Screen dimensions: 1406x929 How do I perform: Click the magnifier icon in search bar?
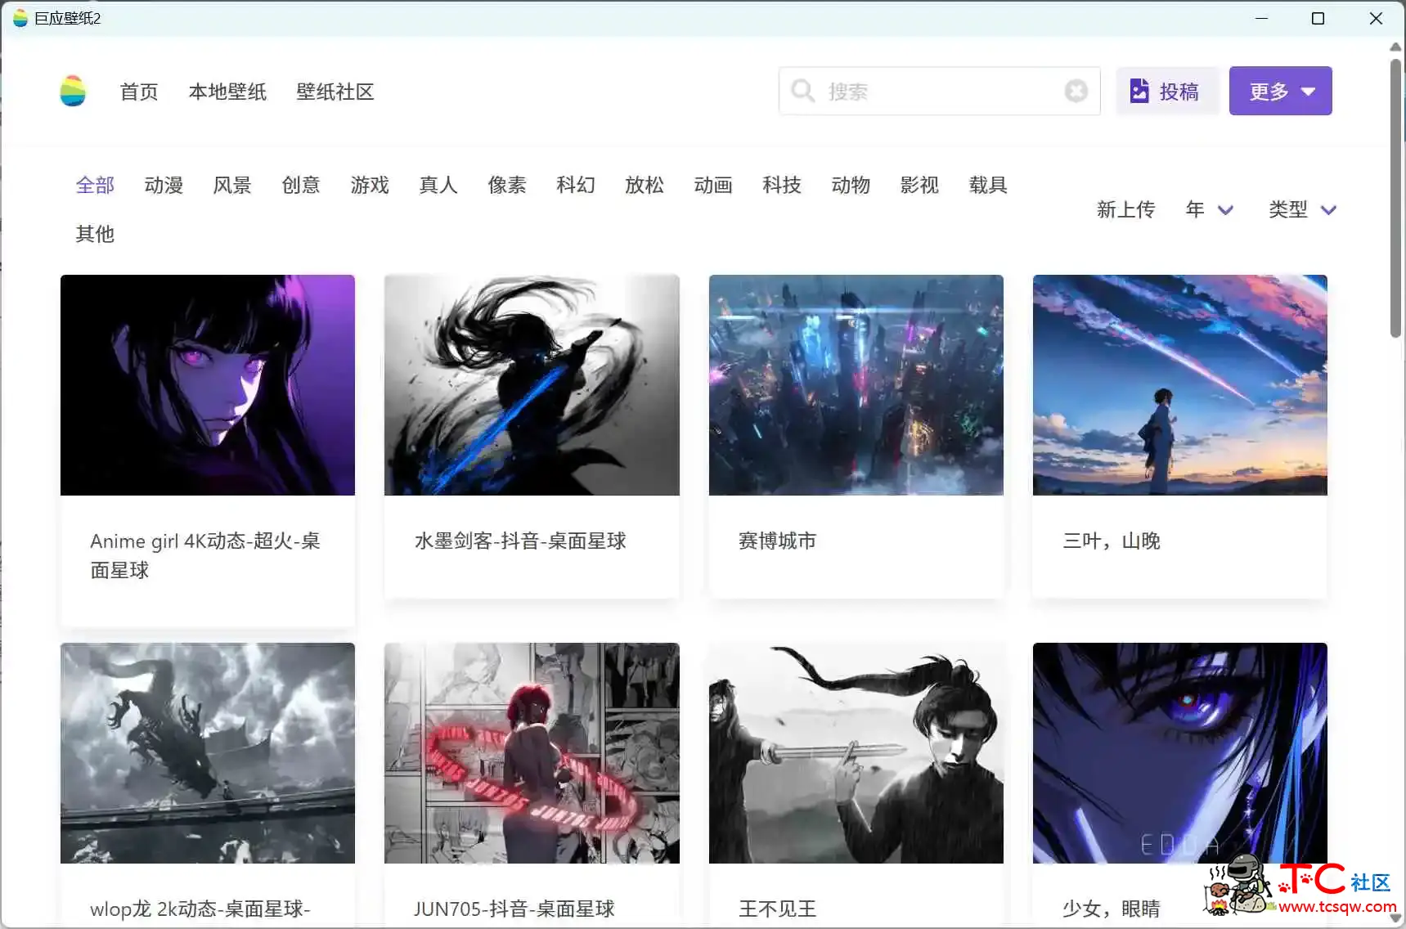point(802,91)
